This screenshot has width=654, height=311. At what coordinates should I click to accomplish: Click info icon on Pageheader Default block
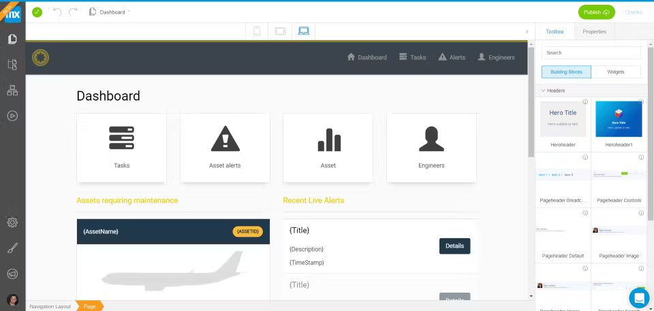click(585, 213)
